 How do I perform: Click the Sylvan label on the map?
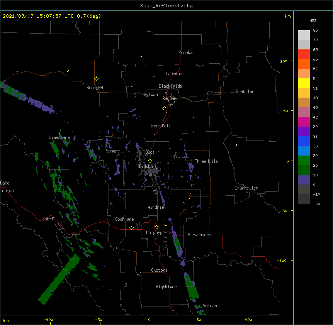(151, 95)
